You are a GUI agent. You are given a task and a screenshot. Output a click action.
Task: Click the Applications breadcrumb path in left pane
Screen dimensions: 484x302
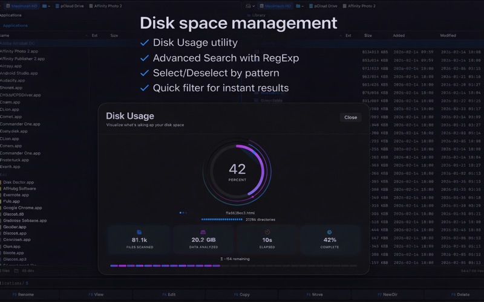15,25
